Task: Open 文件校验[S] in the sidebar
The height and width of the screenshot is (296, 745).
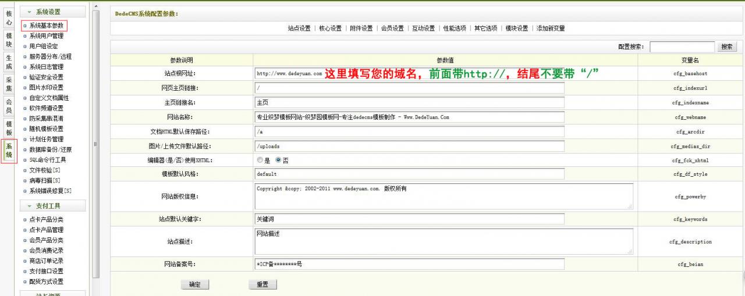Action: click(x=45, y=170)
